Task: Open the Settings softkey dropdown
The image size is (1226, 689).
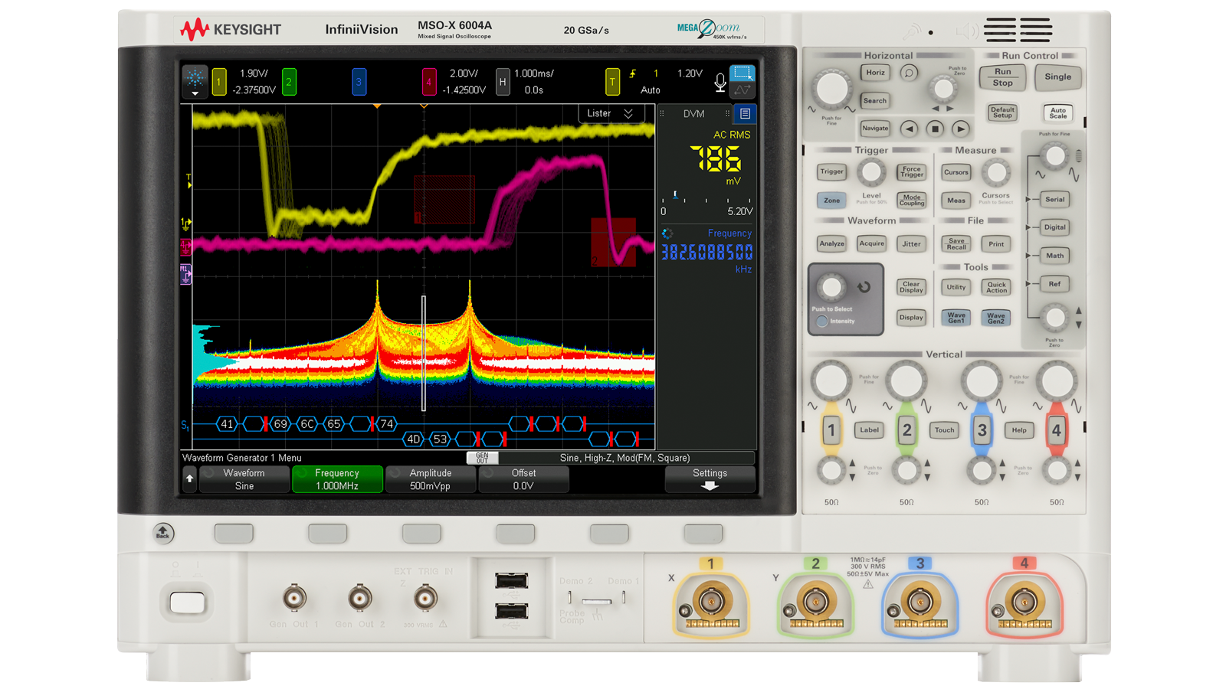Action: 710,478
